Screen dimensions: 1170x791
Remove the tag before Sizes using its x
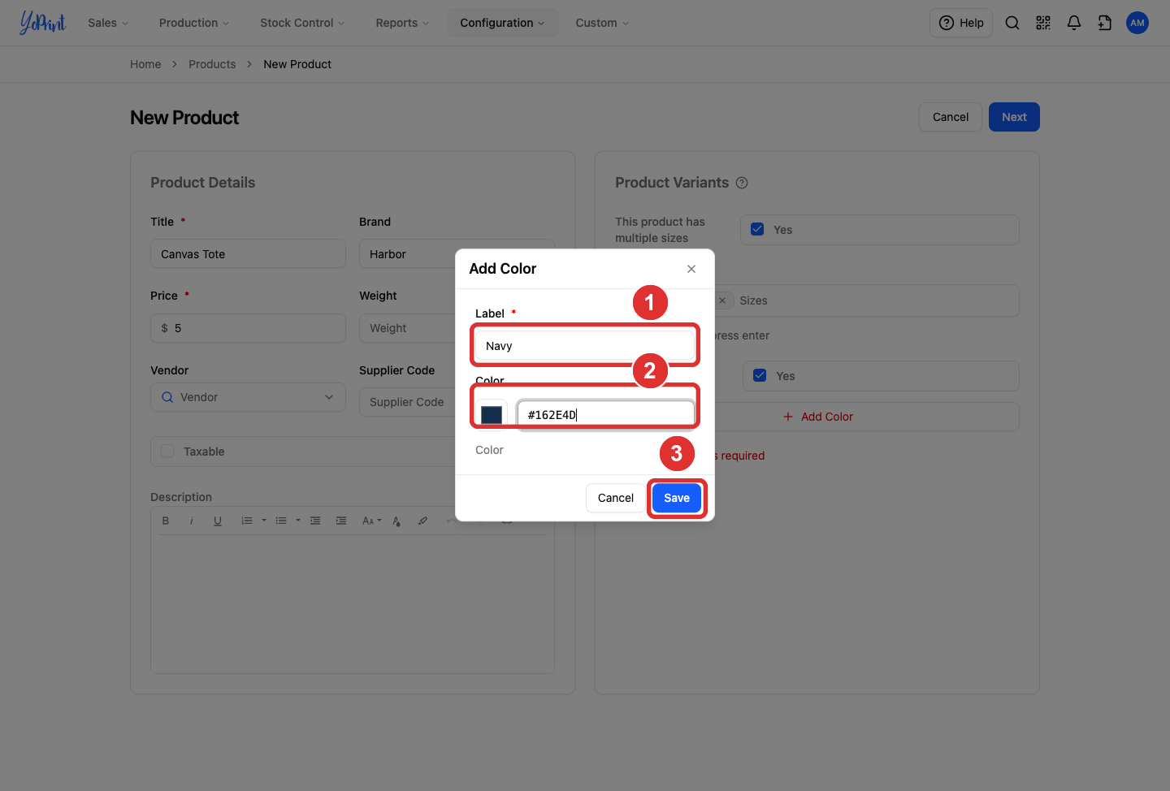[722, 300]
